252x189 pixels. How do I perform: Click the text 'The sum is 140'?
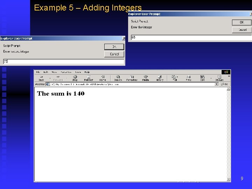(61, 93)
